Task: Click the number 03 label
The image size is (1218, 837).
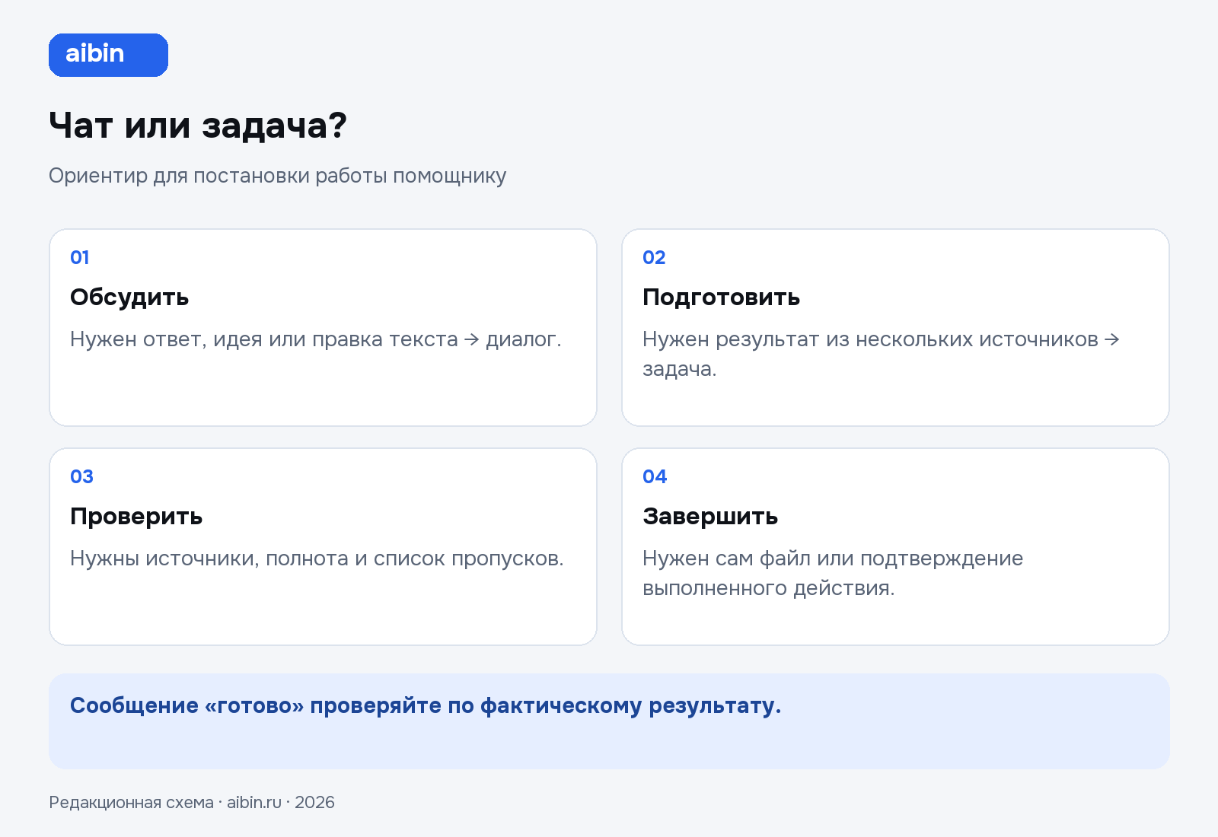Action: coord(81,476)
